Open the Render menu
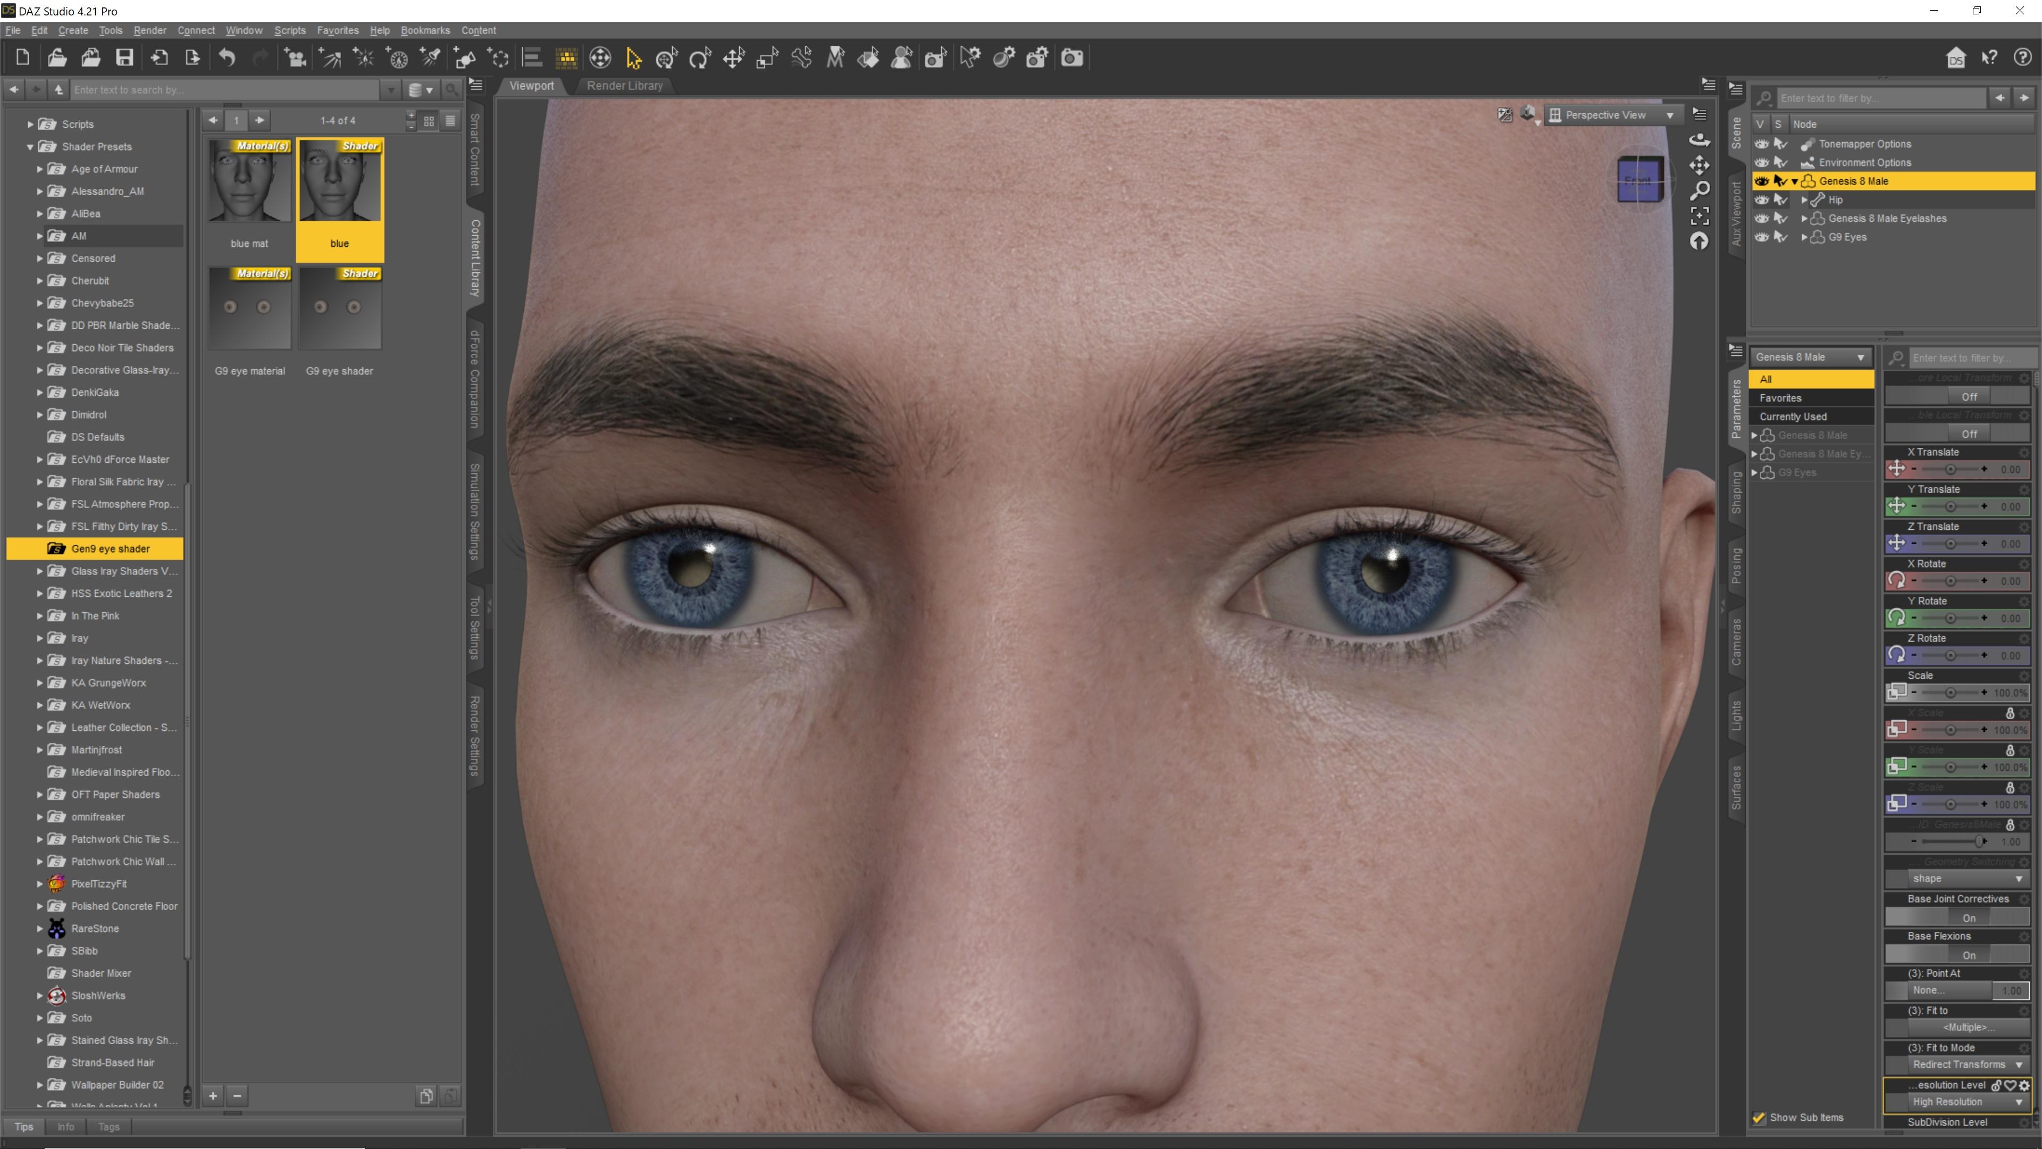The height and width of the screenshot is (1149, 2042). click(150, 30)
